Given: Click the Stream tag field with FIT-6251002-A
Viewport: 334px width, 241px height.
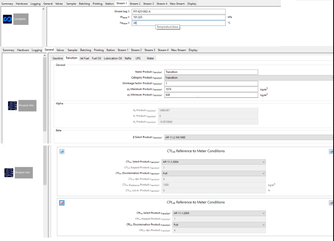Looking at the screenshot, I should pyautogui.click(x=178, y=12).
